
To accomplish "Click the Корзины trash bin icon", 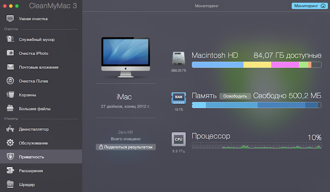I will pyautogui.click(x=10, y=94).
